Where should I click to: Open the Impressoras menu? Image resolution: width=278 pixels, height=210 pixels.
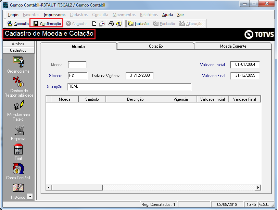pyautogui.click(x=55, y=15)
